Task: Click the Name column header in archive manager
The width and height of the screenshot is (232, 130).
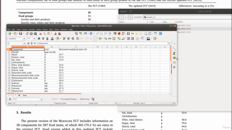Action: 122,22
